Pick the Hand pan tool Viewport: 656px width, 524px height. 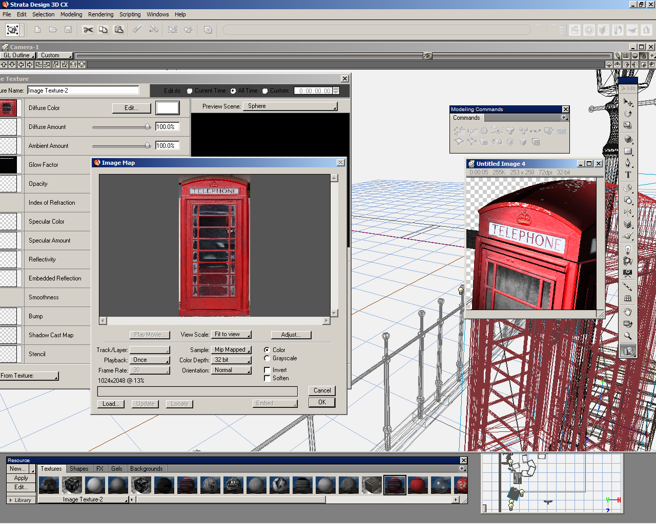pyautogui.click(x=628, y=312)
